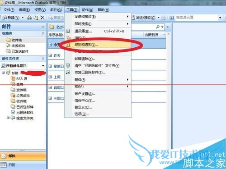Collapse the 收藏夹 section
The height and width of the screenshot is (169, 226).
43,33
